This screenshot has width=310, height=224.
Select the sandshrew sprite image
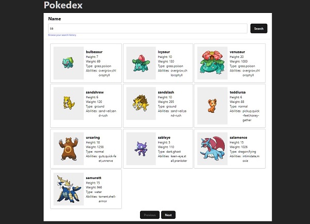tap(68, 103)
